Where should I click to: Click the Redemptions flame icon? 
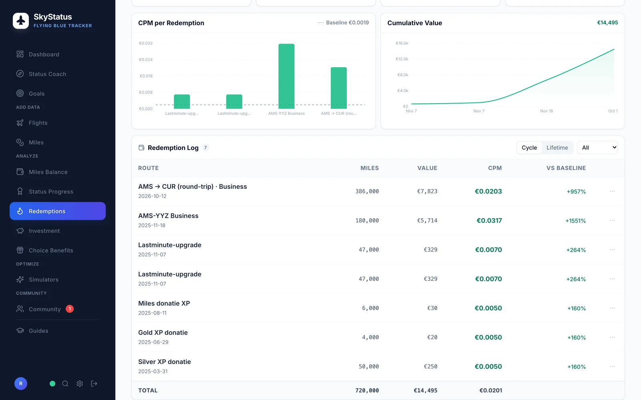tap(20, 211)
